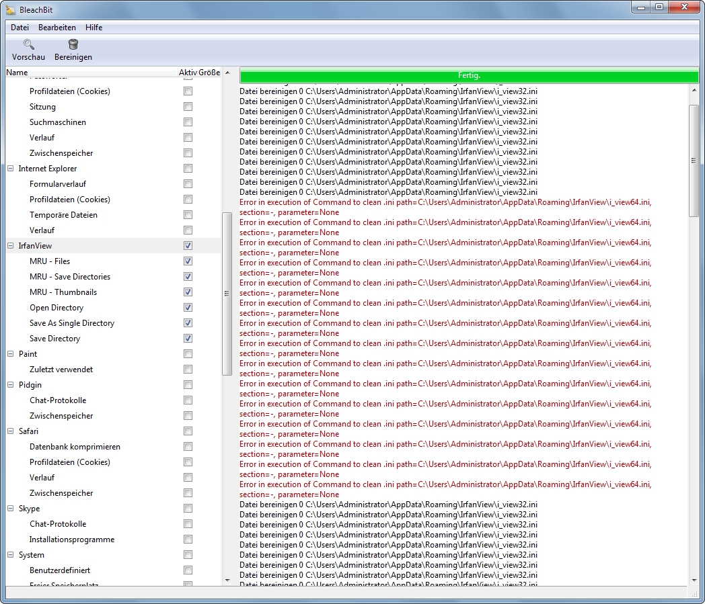705x604 pixels.
Task: Click the tree list scrollbar thumb
Action: pyautogui.click(x=227, y=294)
